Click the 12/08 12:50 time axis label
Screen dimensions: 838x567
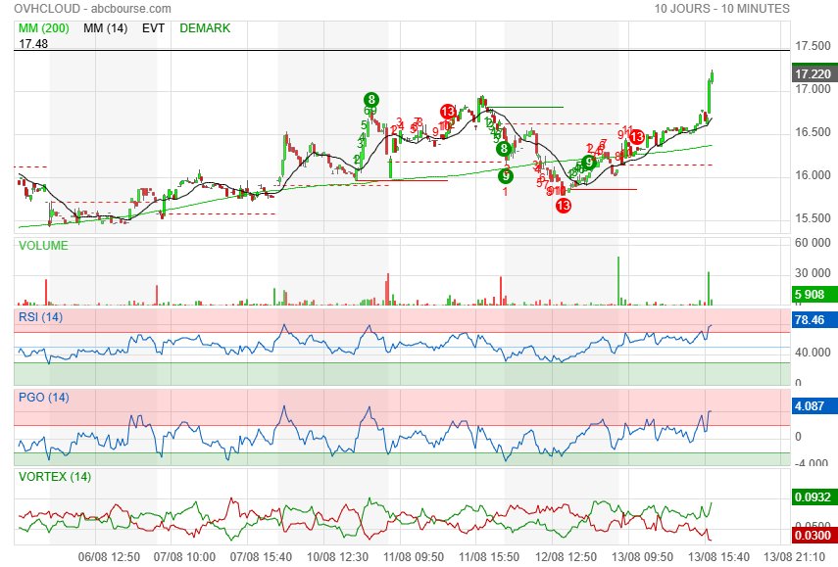[x=566, y=557]
